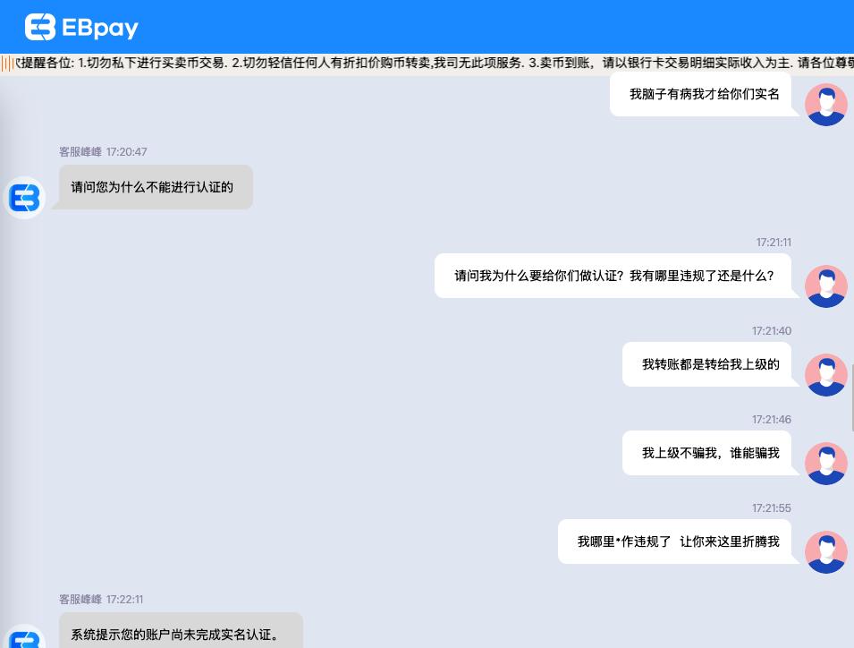Select agent message 请问您为什么不能进行认证的
This screenshot has width=854, height=648.
pyautogui.click(x=156, y=187)
